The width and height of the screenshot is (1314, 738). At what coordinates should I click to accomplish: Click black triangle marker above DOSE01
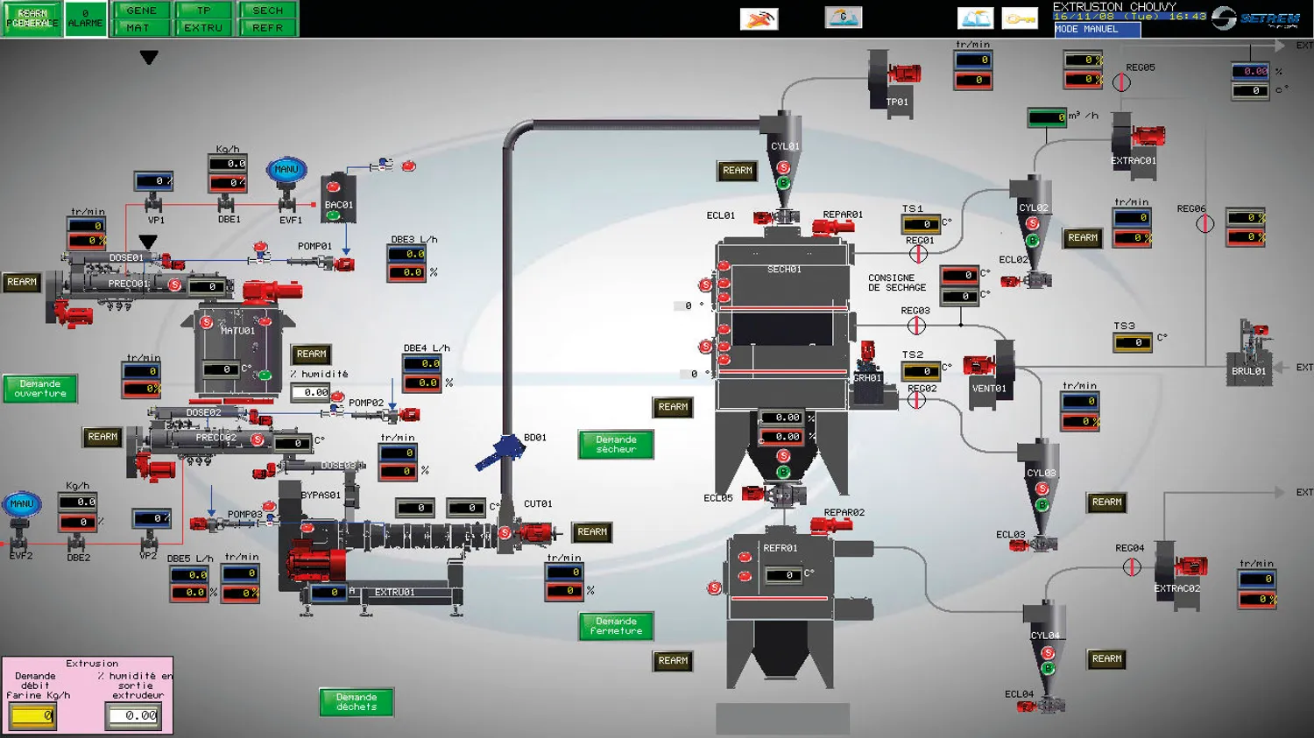pyautogui.click(x=148, y=241)
